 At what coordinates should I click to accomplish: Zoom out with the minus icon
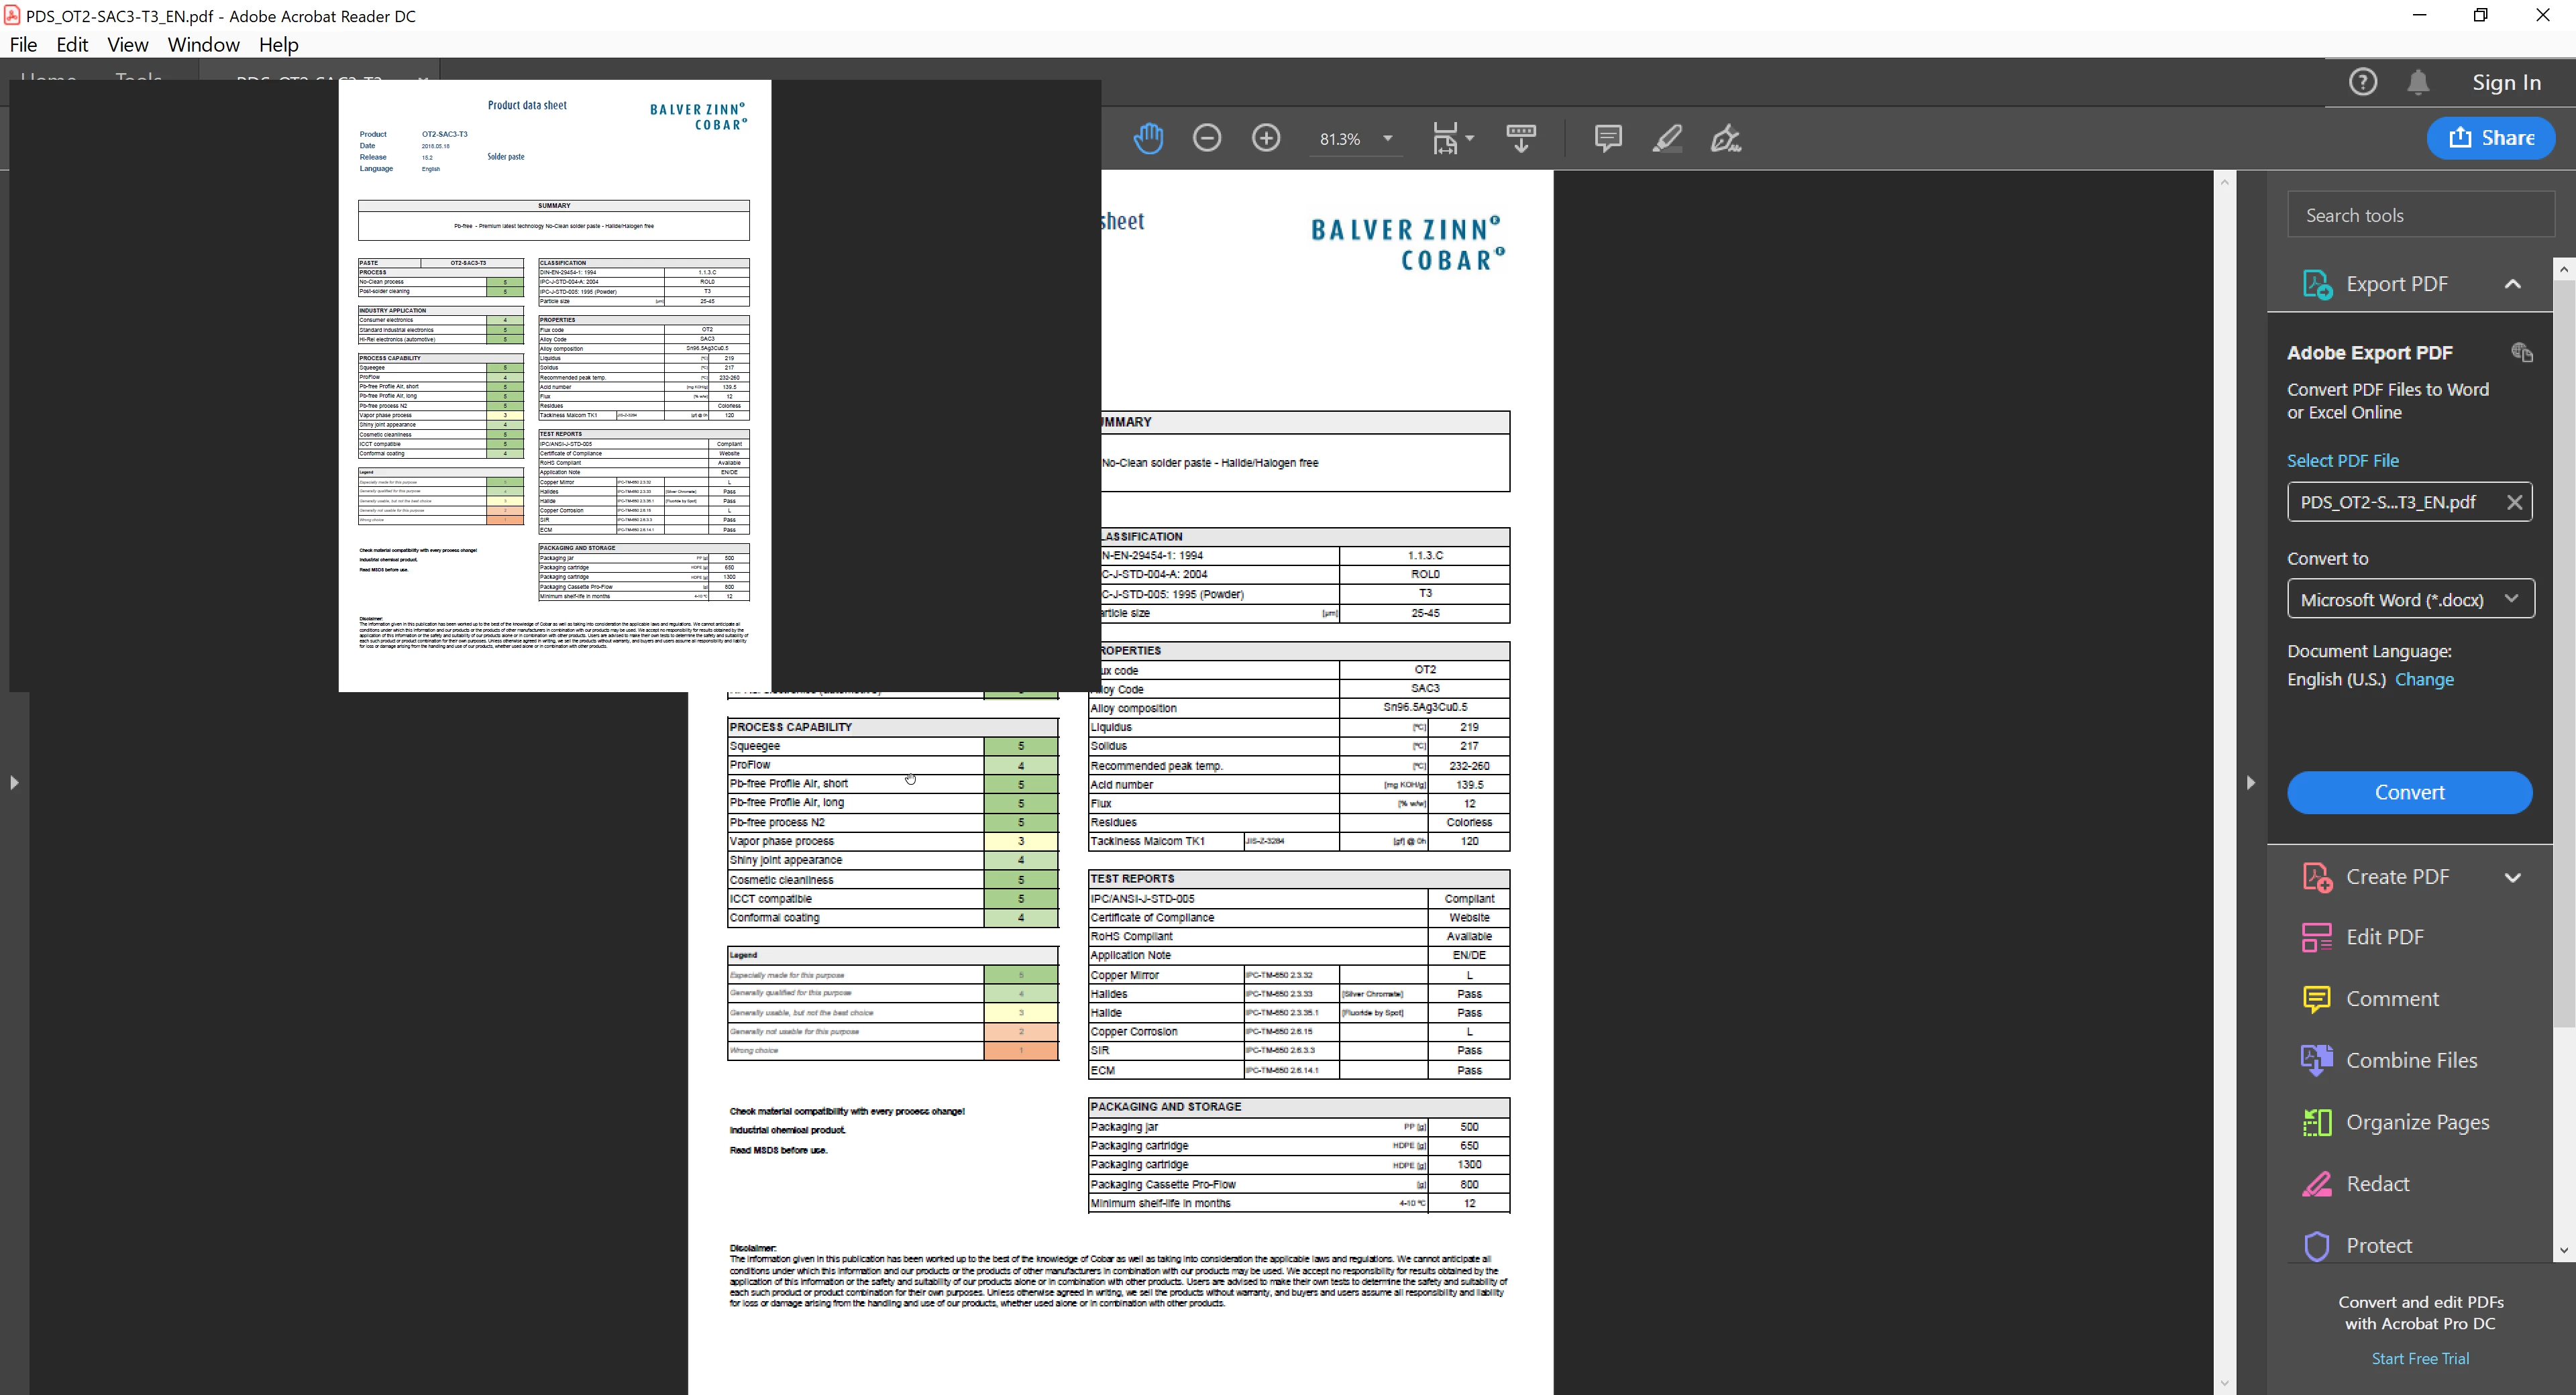[x=1207, y=138]
